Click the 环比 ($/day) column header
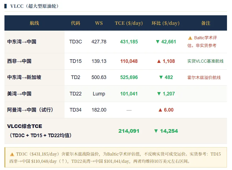 click(x=166, y=23)
